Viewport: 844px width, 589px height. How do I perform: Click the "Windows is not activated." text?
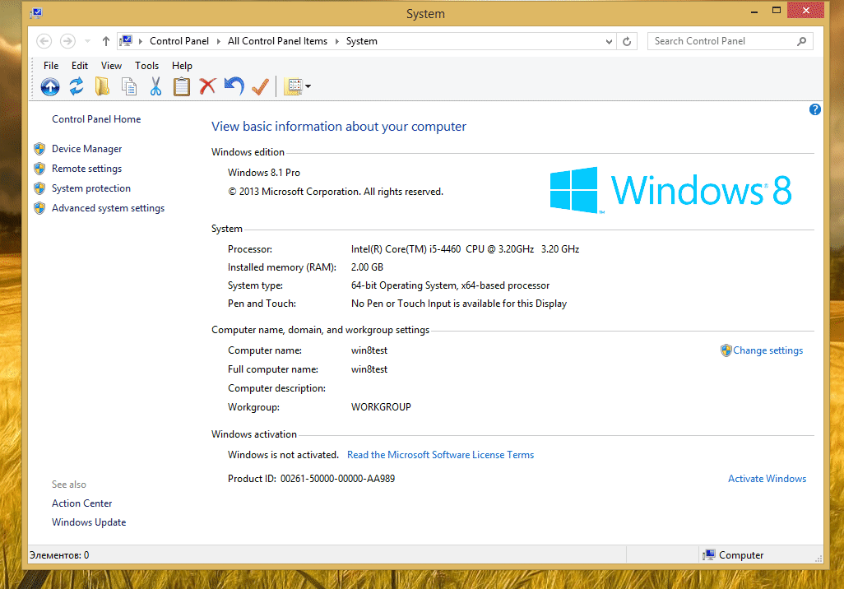tap(283, 455)
